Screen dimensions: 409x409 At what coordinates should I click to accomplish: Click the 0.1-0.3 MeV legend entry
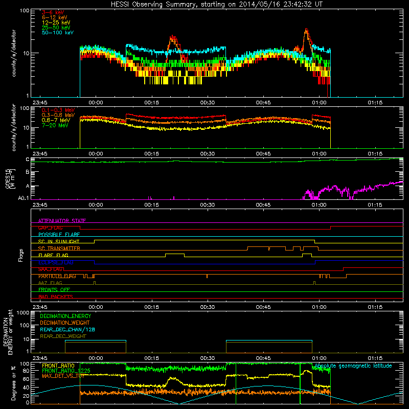pyautogui.click(x=58, y=110)
